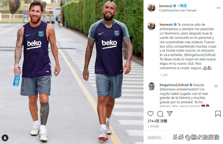Click kingarturo23oficial's comment avatar

[151, 86]
